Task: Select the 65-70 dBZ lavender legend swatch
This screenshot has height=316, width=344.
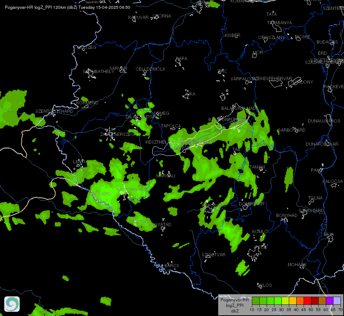Action: click(x=337, y=301)
